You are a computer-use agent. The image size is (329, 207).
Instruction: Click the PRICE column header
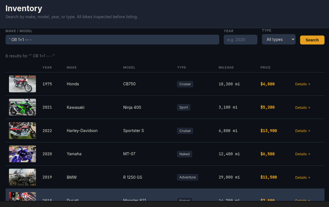(266, 67)
